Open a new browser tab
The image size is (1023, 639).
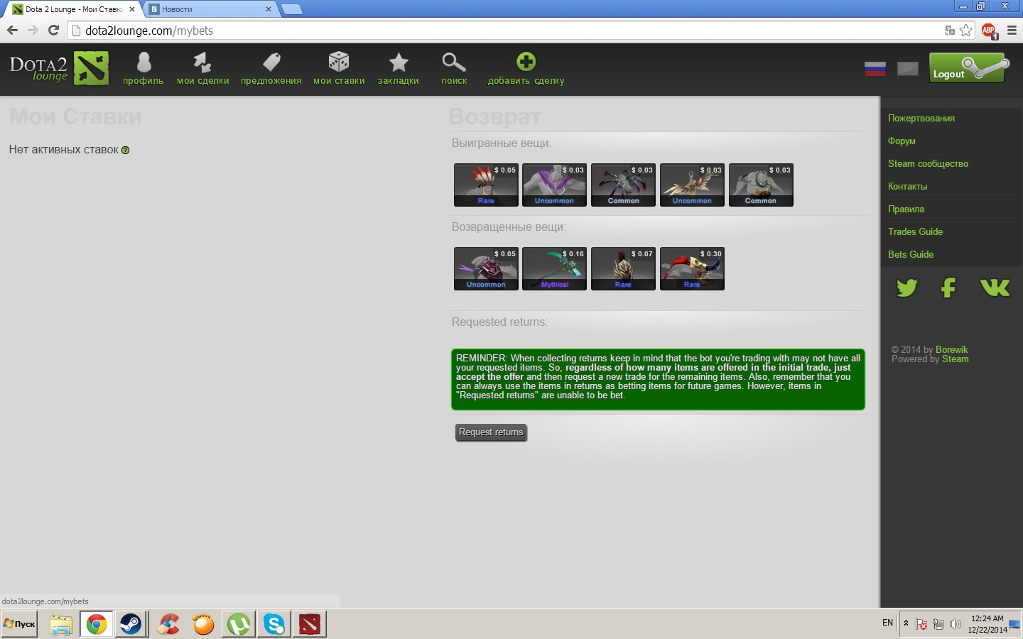292,9
